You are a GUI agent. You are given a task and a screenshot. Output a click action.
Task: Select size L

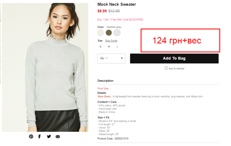(x=117, y=46)
